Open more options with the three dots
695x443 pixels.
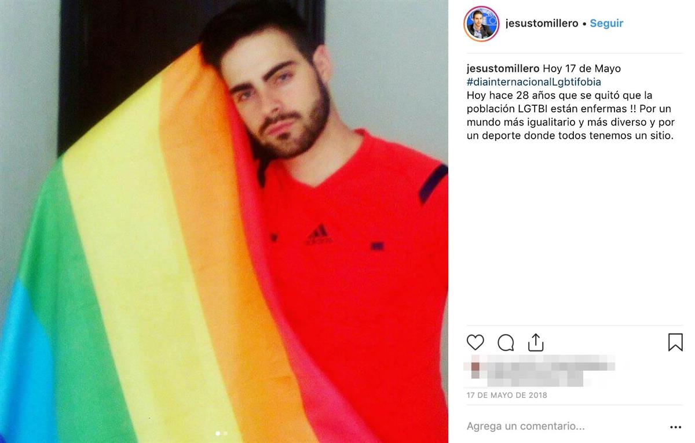point(675,427)
